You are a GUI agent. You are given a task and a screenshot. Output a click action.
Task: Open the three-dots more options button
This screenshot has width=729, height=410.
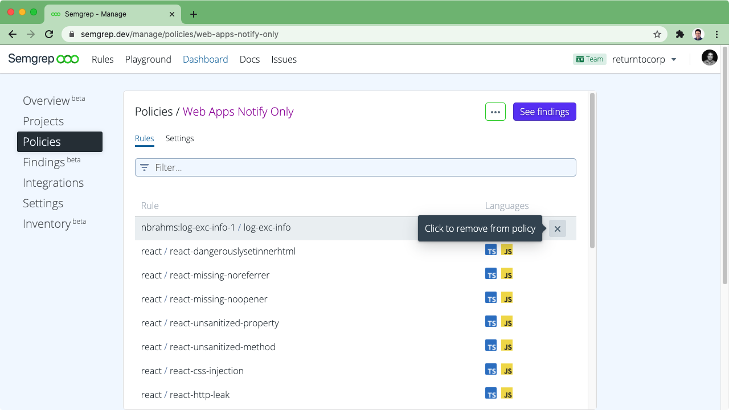coord(495,112)
